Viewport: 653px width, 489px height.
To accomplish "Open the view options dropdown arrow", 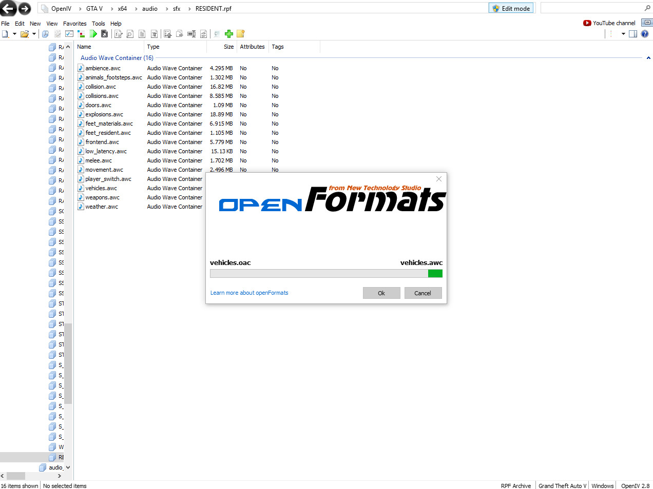I will (623, 34).
